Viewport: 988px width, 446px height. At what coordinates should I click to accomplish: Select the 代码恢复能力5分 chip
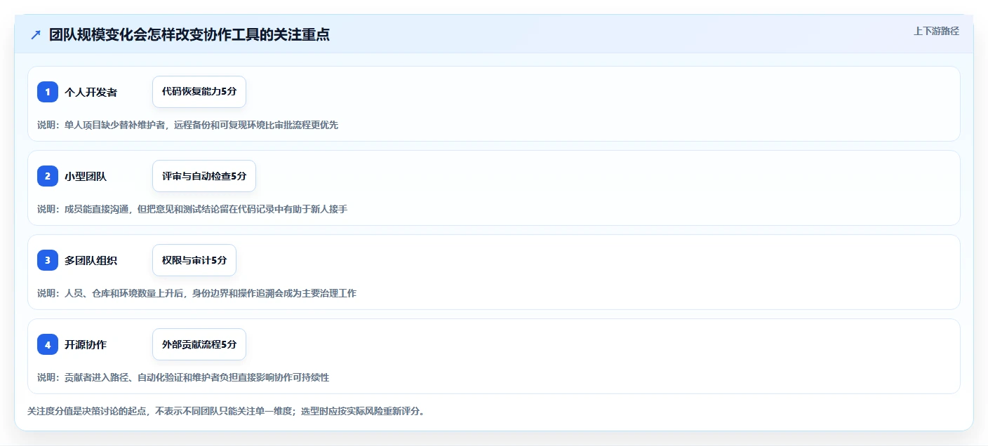point(199,92)
